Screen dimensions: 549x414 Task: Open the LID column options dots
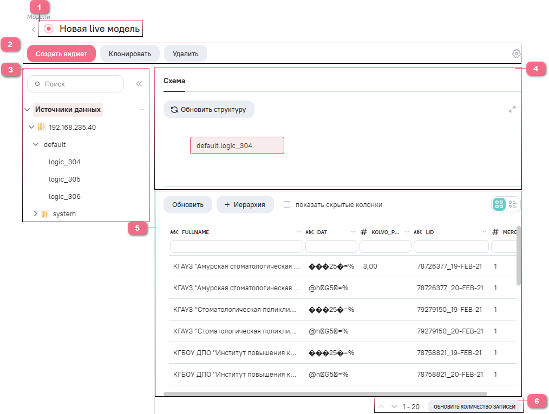click(485, 232)
